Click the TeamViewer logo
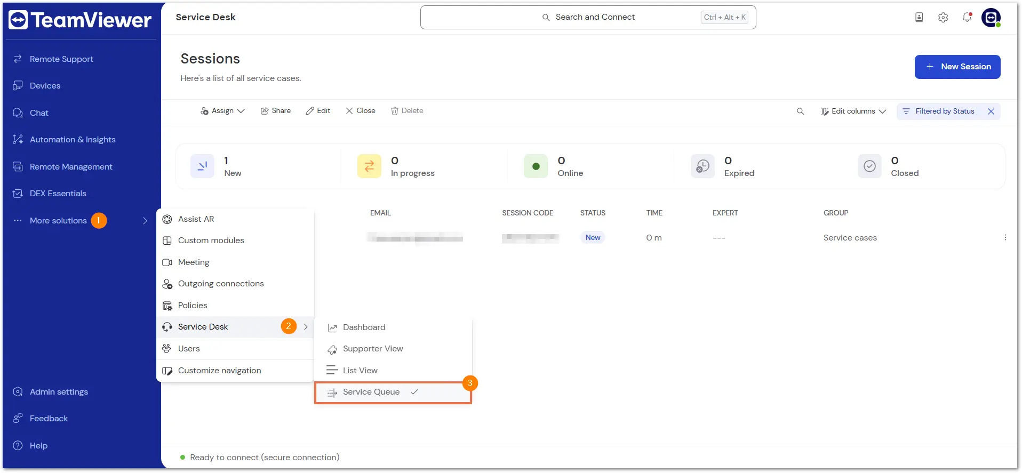Screen dimensions: 1022x473 80,20
